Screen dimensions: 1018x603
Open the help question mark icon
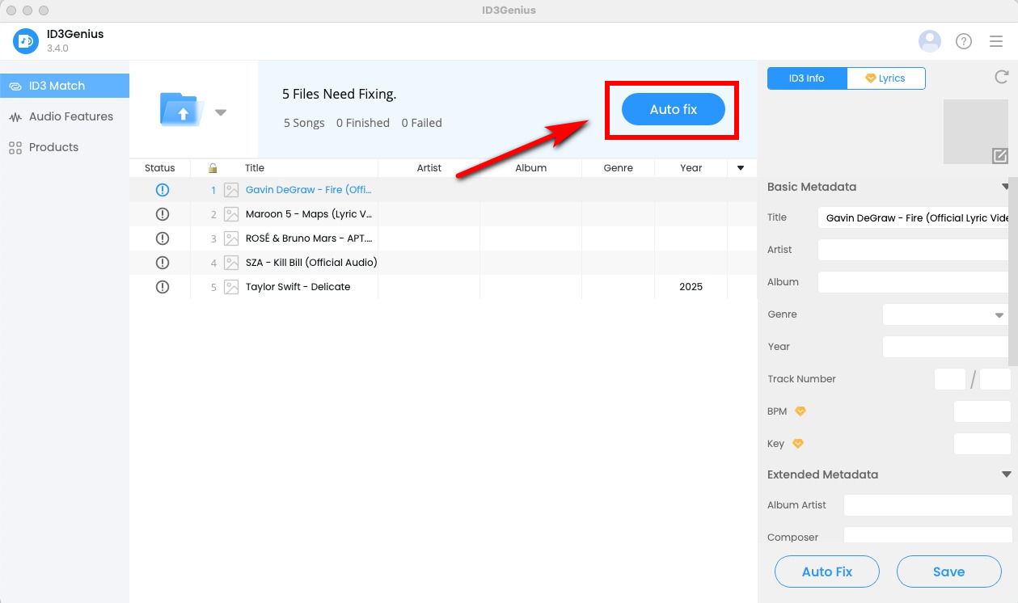964,41
